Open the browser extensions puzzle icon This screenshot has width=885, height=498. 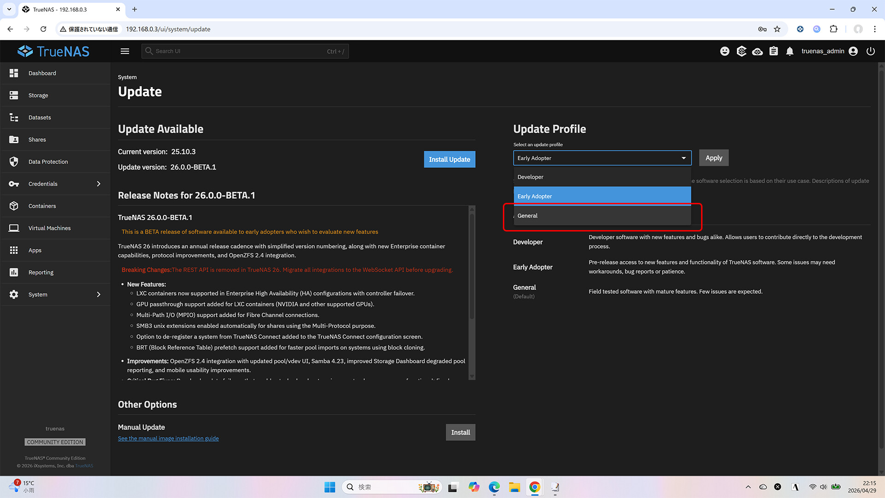(x=833, y=29)
